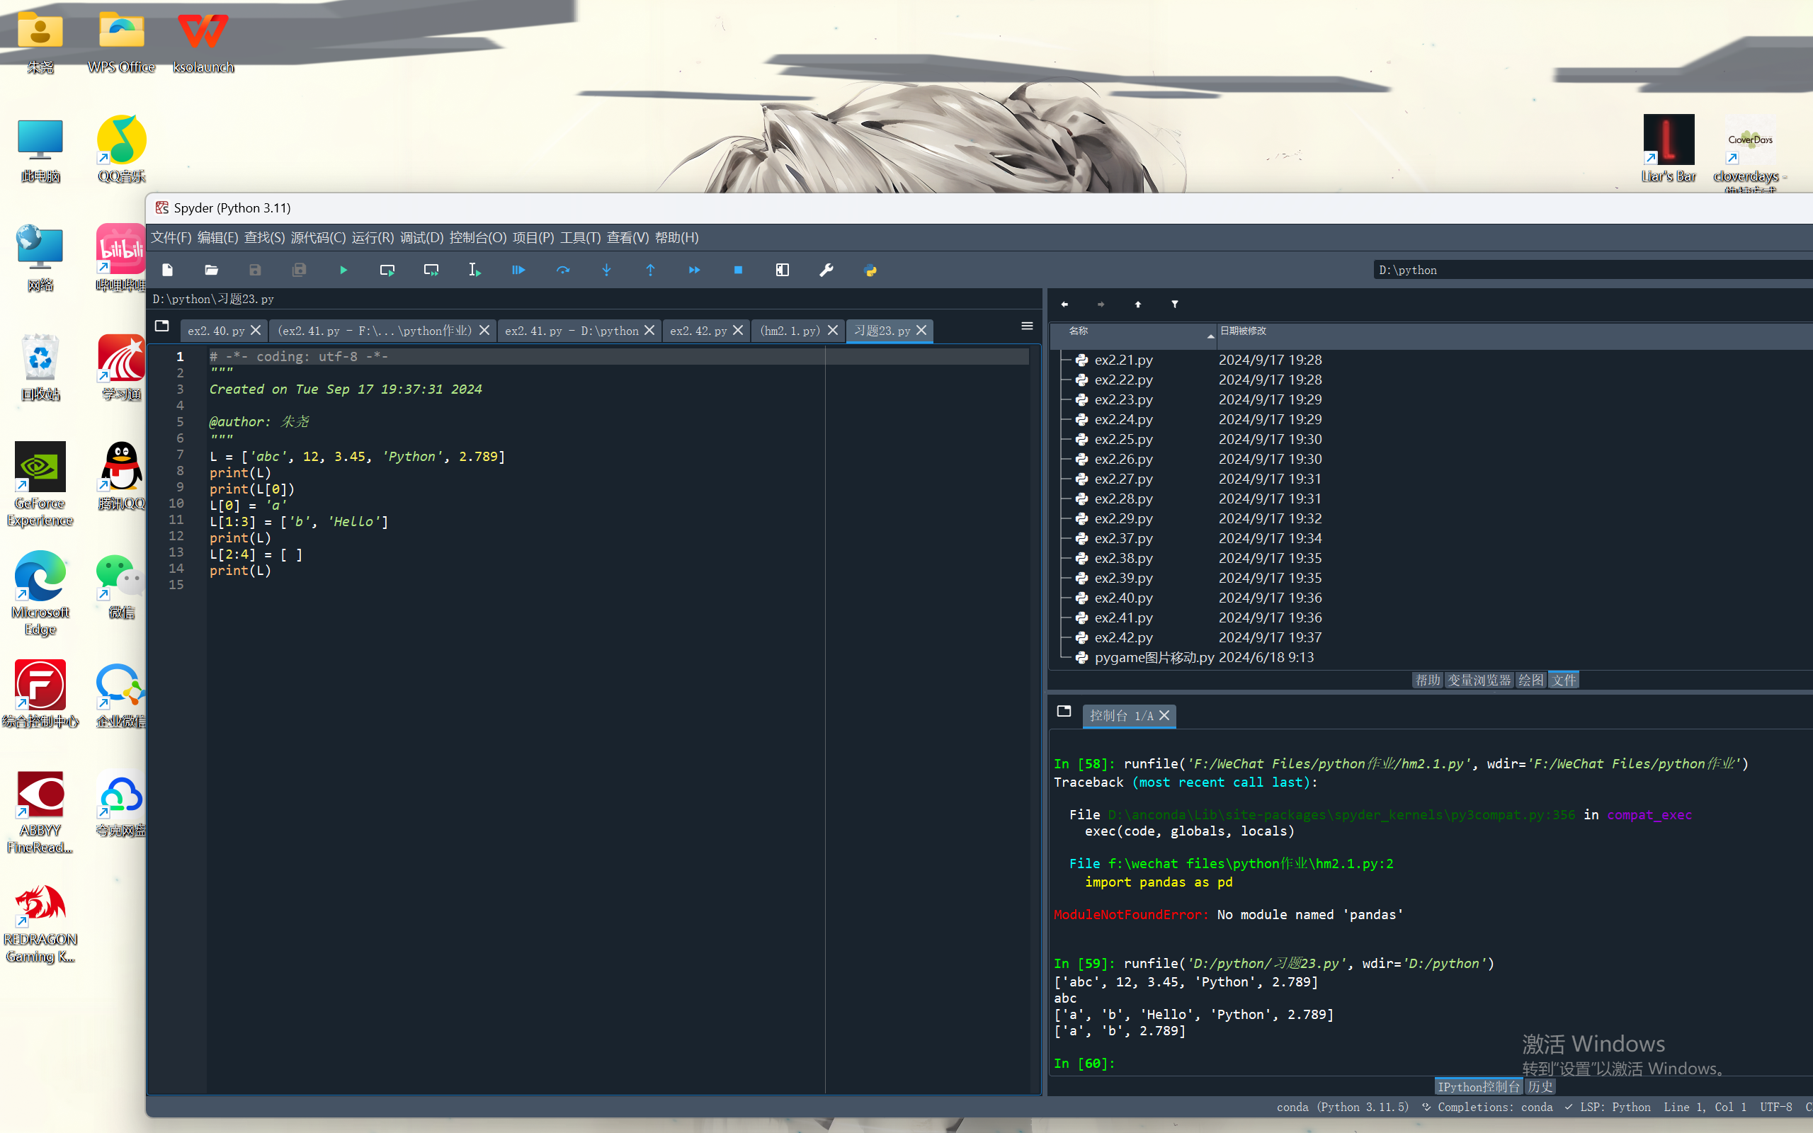
Task: Close the ex2.40.py editor tab
Action: pos(256,331)
